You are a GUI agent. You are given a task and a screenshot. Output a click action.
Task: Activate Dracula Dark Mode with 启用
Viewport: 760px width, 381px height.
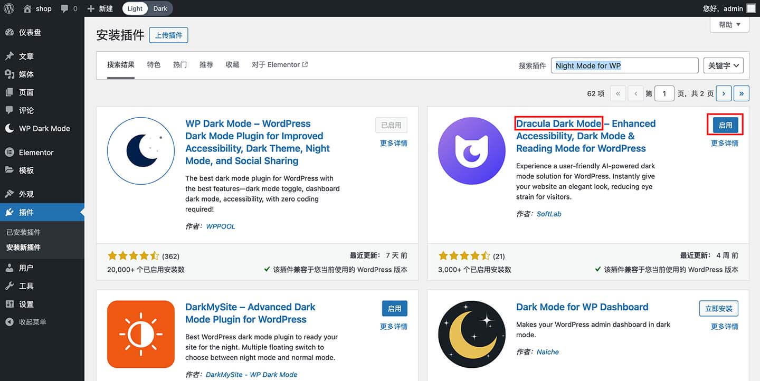coord(726,125)
